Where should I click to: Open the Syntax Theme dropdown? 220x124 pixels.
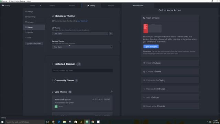pos(82,47)
